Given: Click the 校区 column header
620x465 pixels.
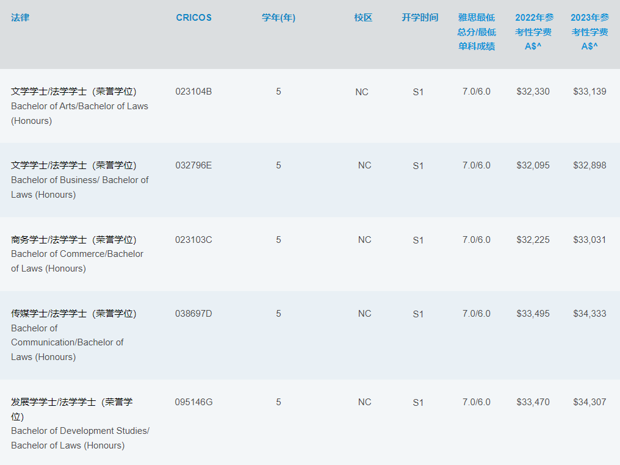Looking at the screenshot, I should click(363, 18).
